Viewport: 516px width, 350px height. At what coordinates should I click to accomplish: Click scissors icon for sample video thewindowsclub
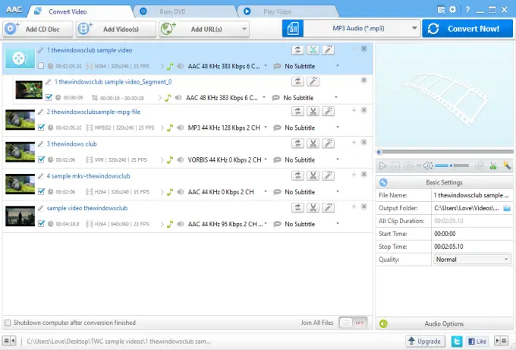point(313,208)
